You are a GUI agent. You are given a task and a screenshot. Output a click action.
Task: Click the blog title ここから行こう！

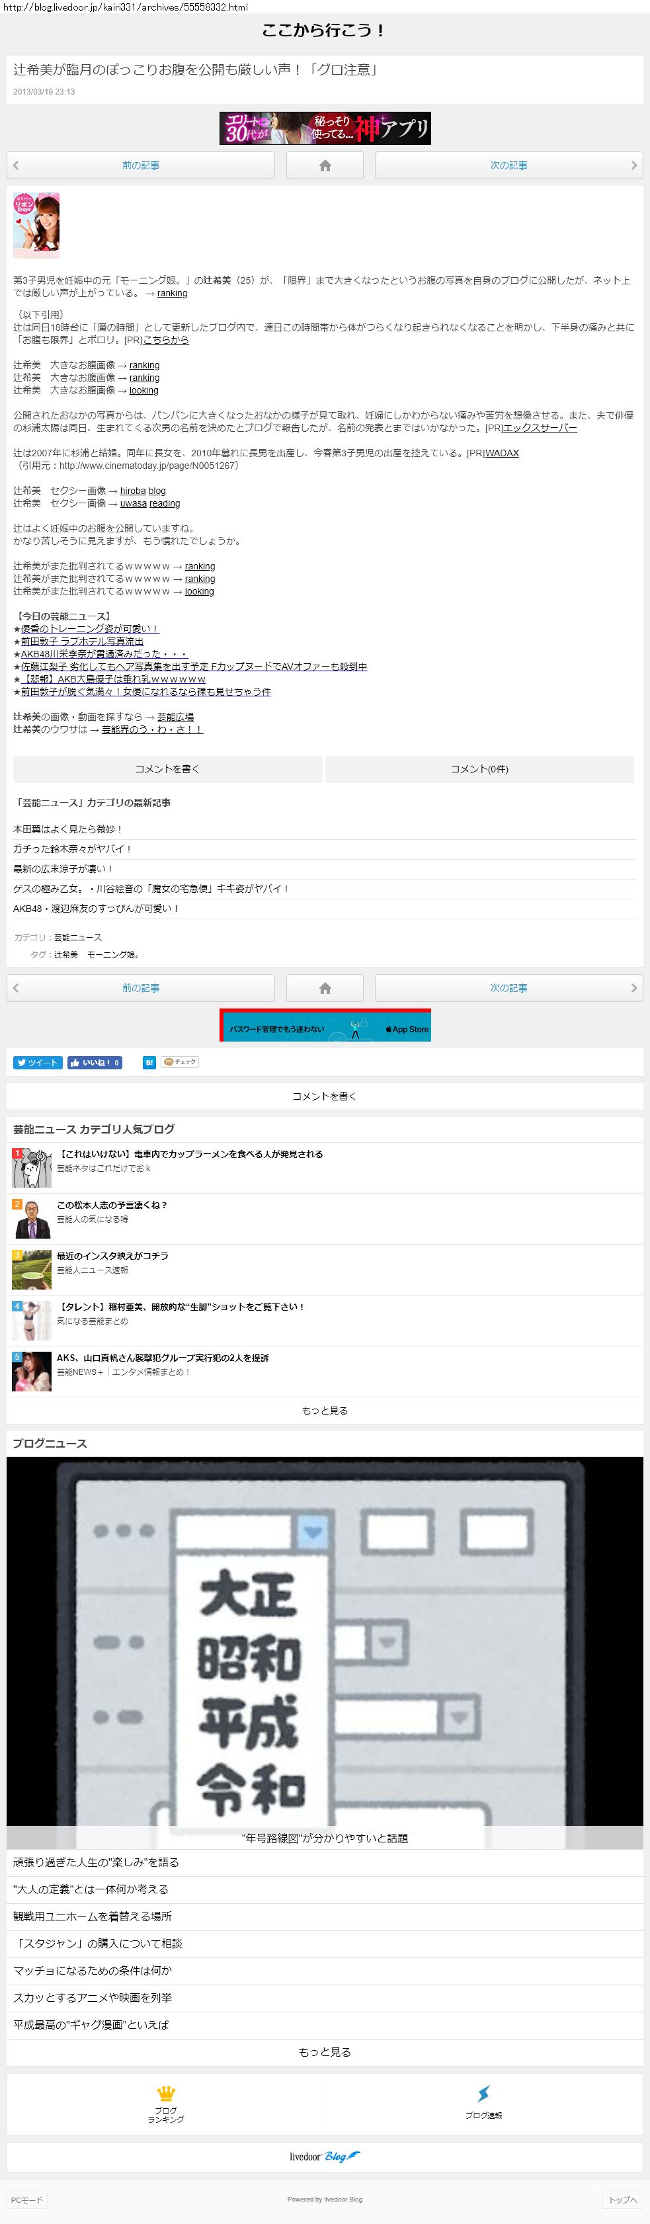(x=325, y=30)
